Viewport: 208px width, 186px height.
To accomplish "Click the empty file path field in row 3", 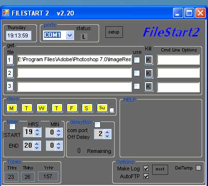I will pyautogui.click(x=74, y=86).
